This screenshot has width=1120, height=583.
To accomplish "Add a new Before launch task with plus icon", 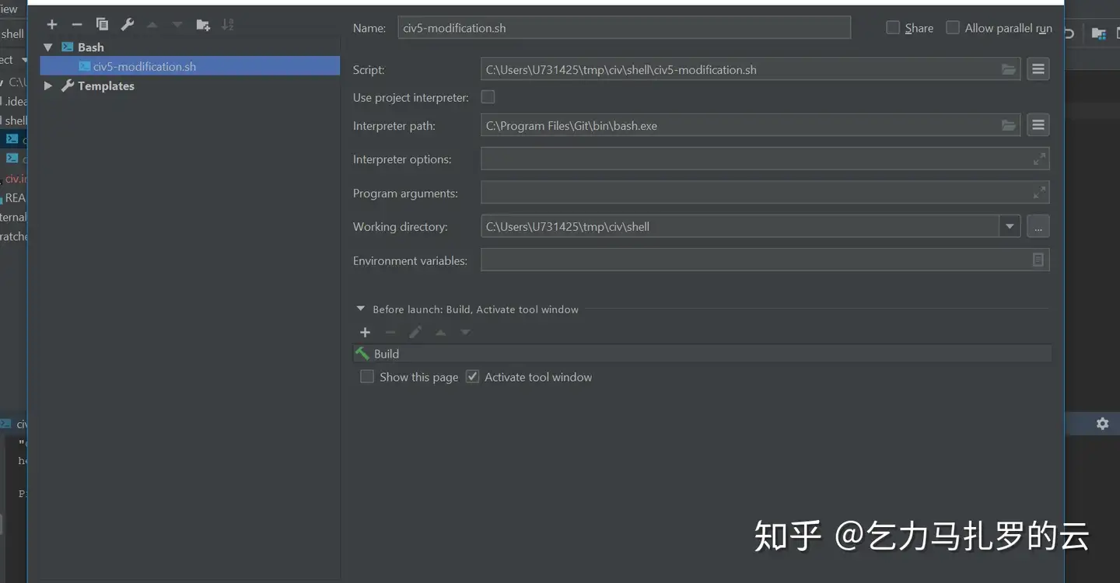I will [365, 332].
